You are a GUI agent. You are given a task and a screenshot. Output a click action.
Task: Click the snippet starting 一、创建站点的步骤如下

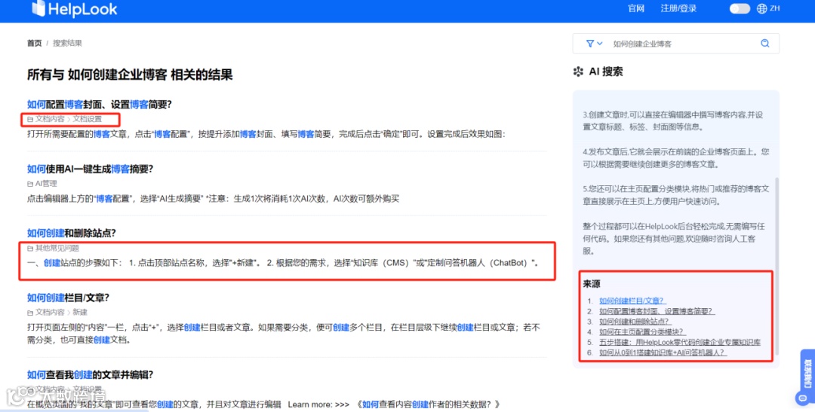[x=283, y=263]
